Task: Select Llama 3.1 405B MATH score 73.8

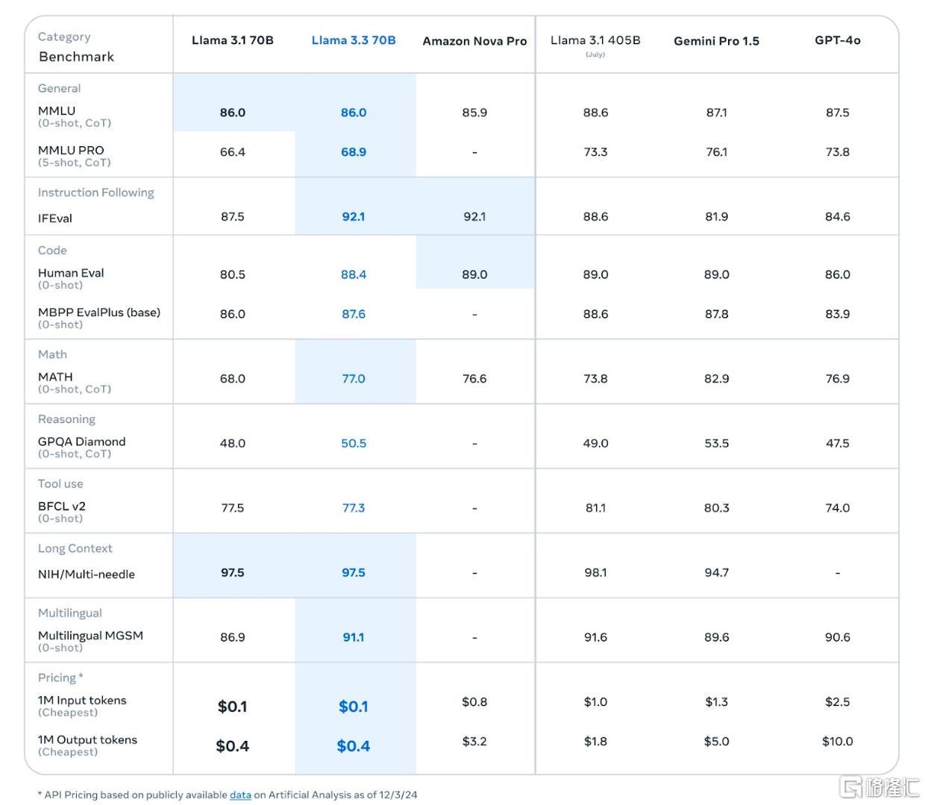Action: point(595,379)
